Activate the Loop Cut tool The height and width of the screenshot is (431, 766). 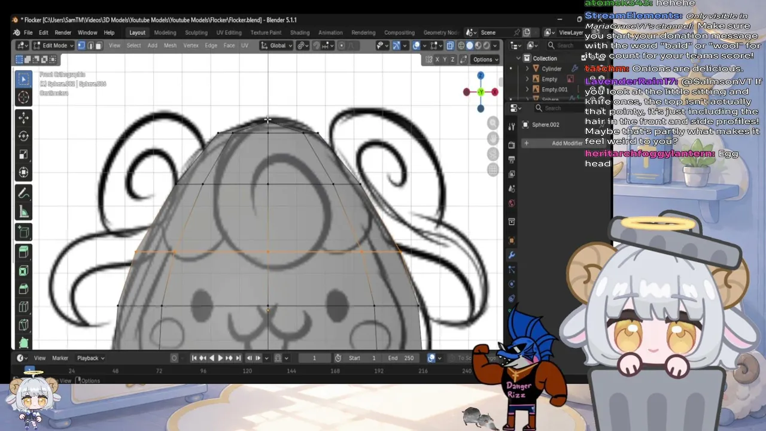tap(23, 308)
